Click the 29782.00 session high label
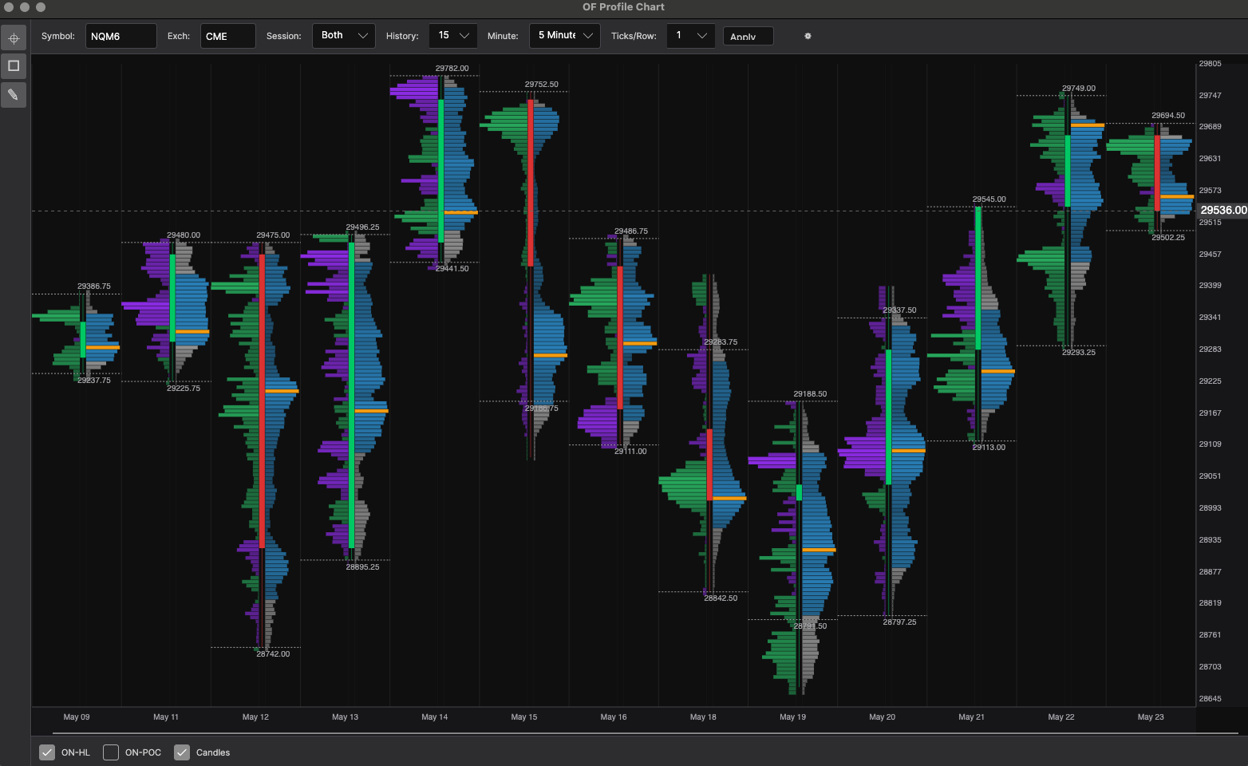 click(452, 68)
